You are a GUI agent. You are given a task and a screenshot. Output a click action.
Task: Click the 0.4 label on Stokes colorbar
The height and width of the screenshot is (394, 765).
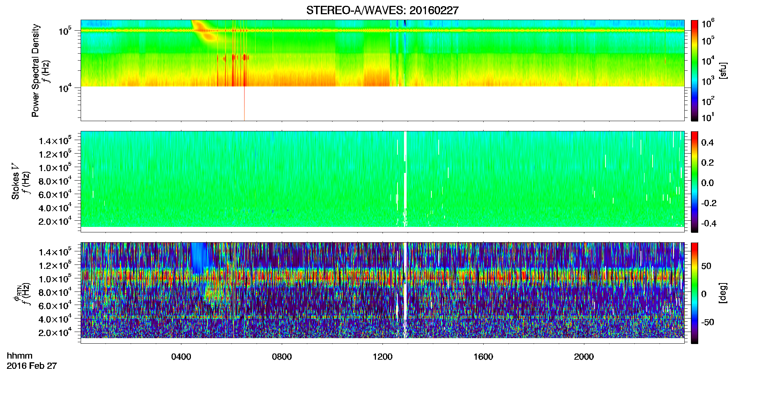[x=707, y=143]
